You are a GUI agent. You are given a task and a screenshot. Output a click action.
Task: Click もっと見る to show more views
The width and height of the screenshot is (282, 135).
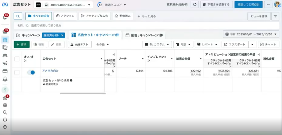pos(147,16)
